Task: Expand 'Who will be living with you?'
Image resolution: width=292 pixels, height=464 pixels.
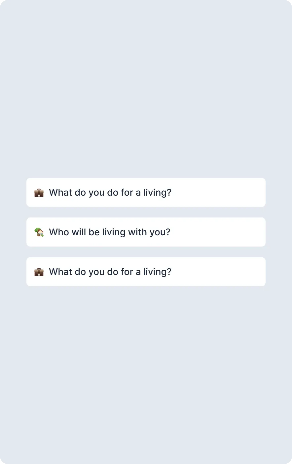Action: (146, 232)
